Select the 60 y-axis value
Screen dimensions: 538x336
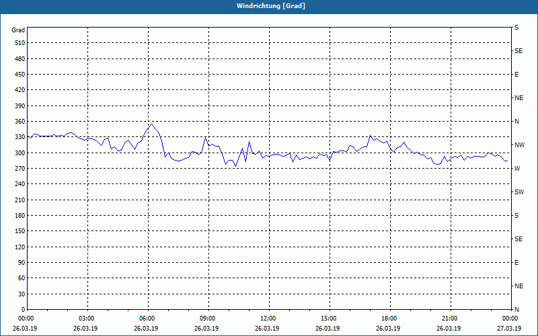22,278
